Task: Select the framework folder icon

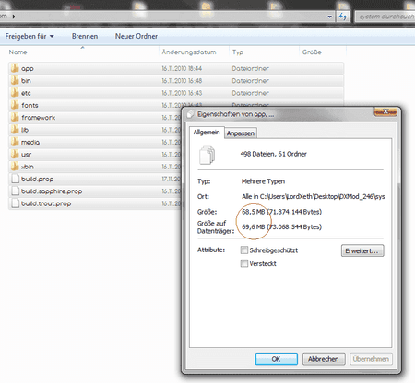Action: (15, 117)
